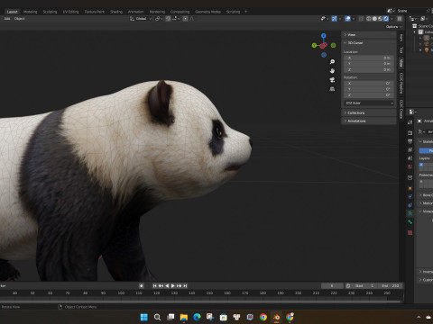Image resolution: width=433 pixels, height=324 pixels.
Task: Open the Tool properties tab icon
Action: [x=410, y=122]
